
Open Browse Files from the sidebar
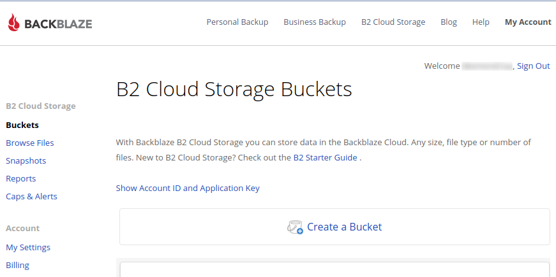pos(30,143)
